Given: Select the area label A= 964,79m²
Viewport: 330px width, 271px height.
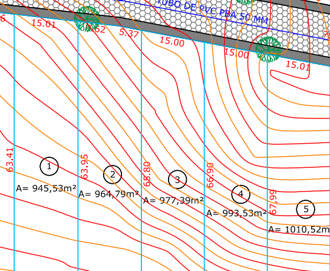Looking at the screenshot, I should click(108, 194).
